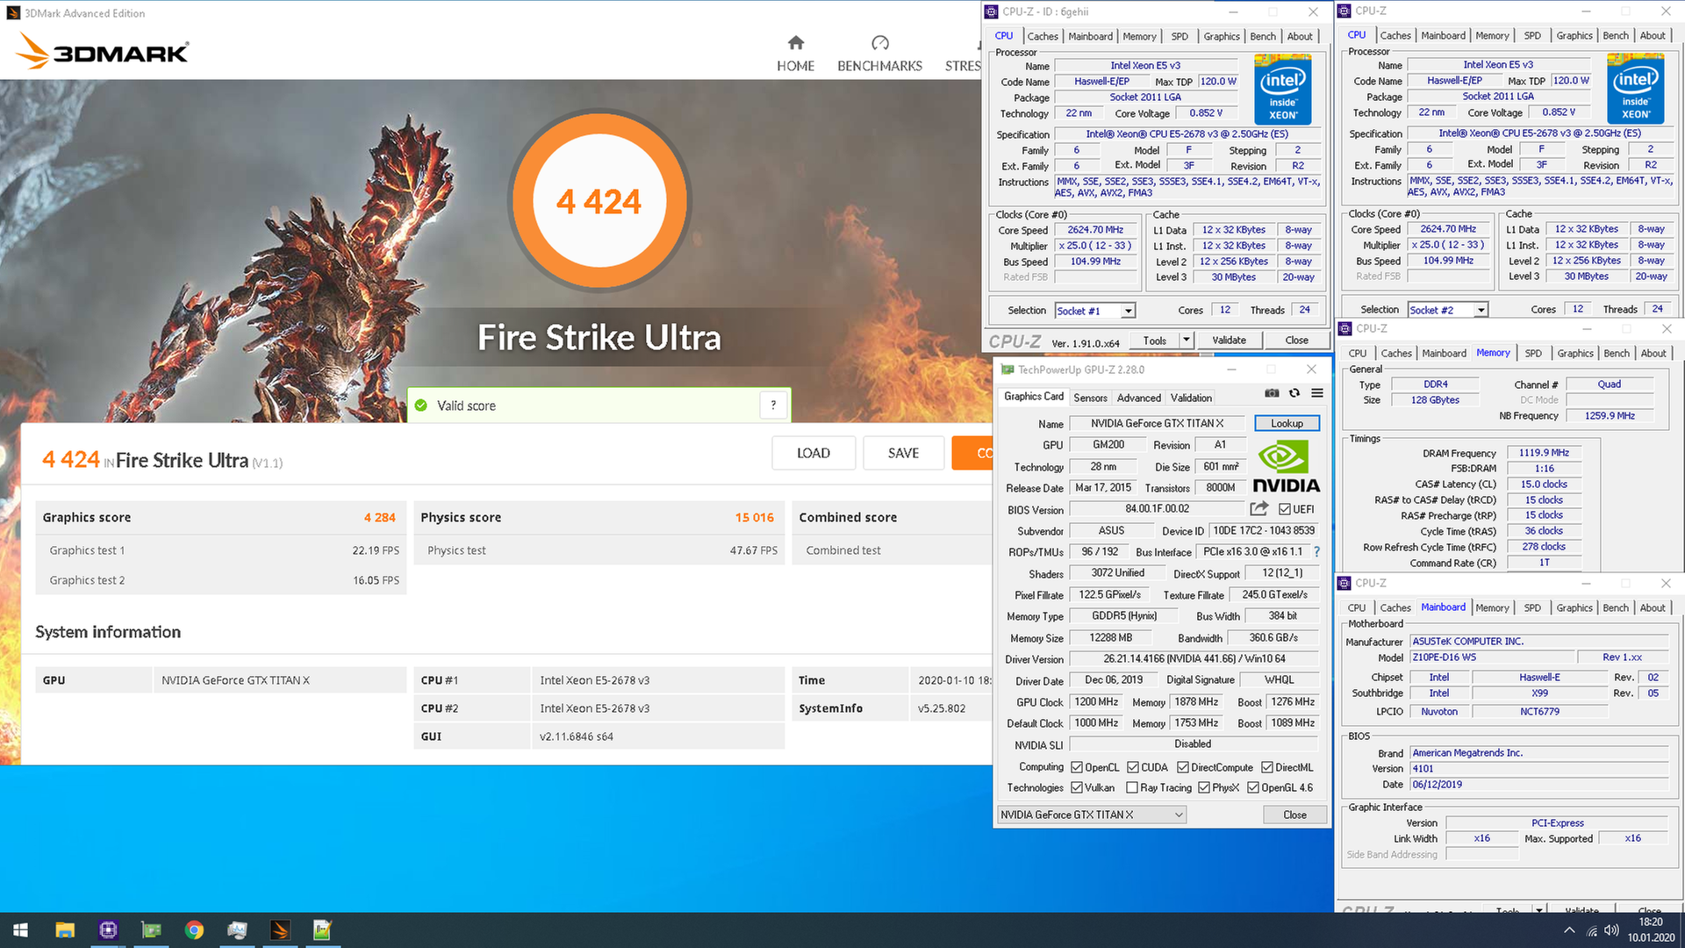
Task: Click Memory Size value 128 GBytes
Action: tap(1435, 400)
